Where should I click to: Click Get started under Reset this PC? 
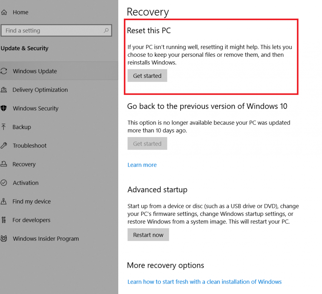coord(147,76)
